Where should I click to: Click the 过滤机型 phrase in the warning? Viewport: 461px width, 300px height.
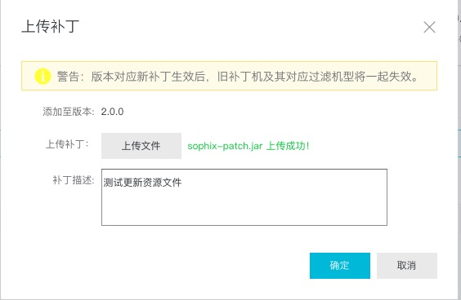(332, 77)
